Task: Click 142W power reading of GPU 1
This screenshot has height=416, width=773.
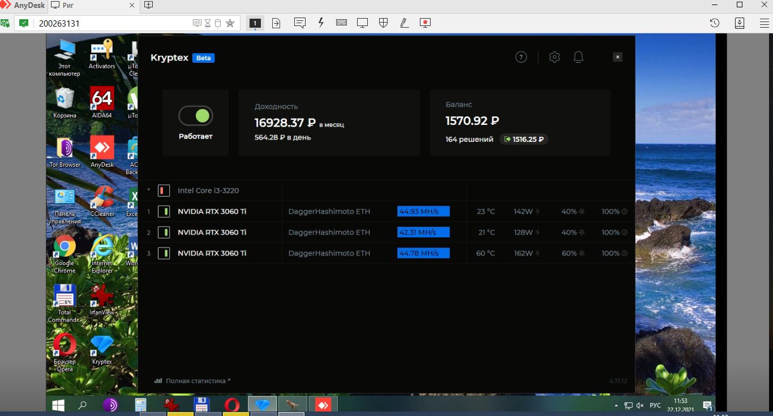Action: pos(523,211)
